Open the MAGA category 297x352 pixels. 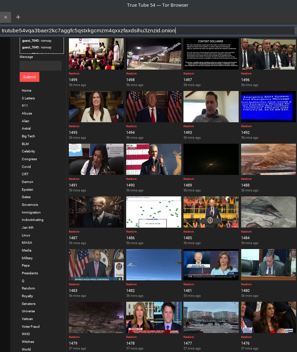click(x=27, y=243)
